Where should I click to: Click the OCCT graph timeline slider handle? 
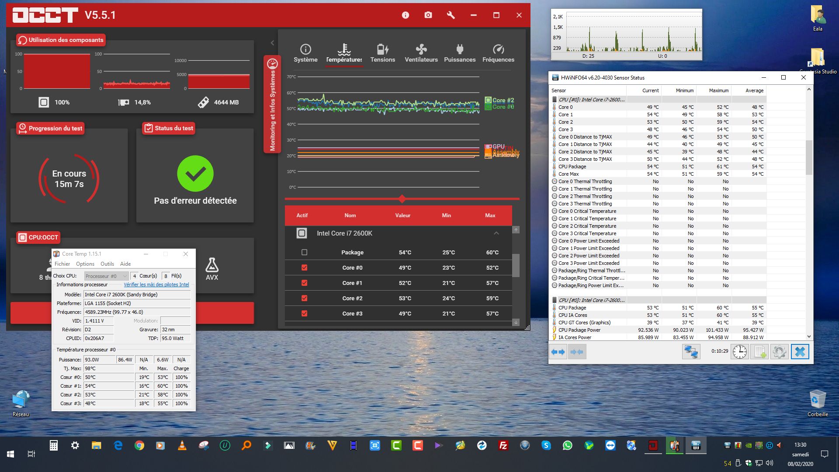click(402, 199)
